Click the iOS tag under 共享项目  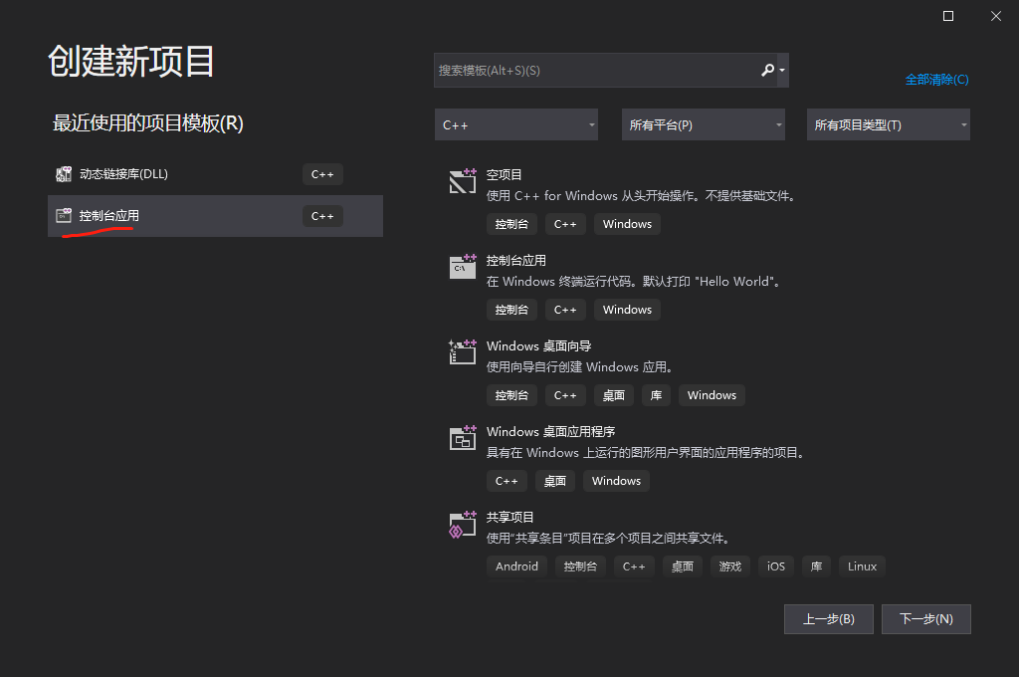point(776,566)
